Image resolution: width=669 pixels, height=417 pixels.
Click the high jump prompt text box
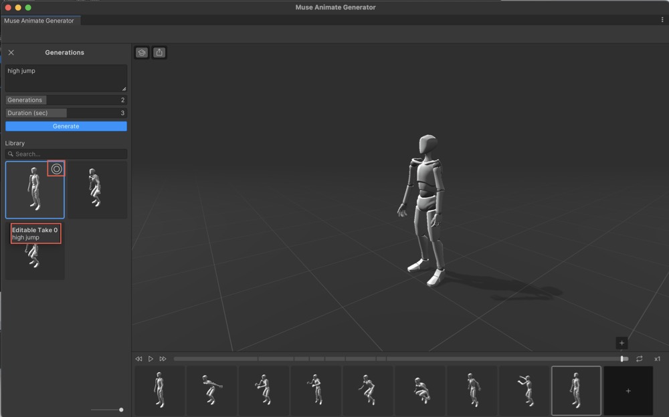point(66,78)
